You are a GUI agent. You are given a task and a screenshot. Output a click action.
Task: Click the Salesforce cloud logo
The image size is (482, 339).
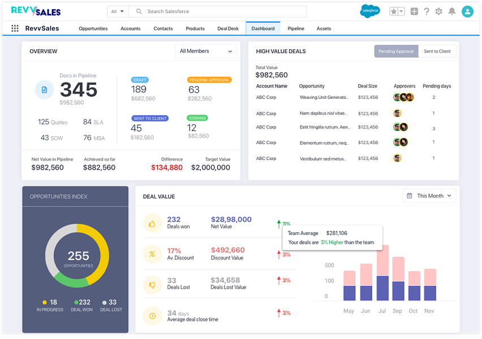370,11
